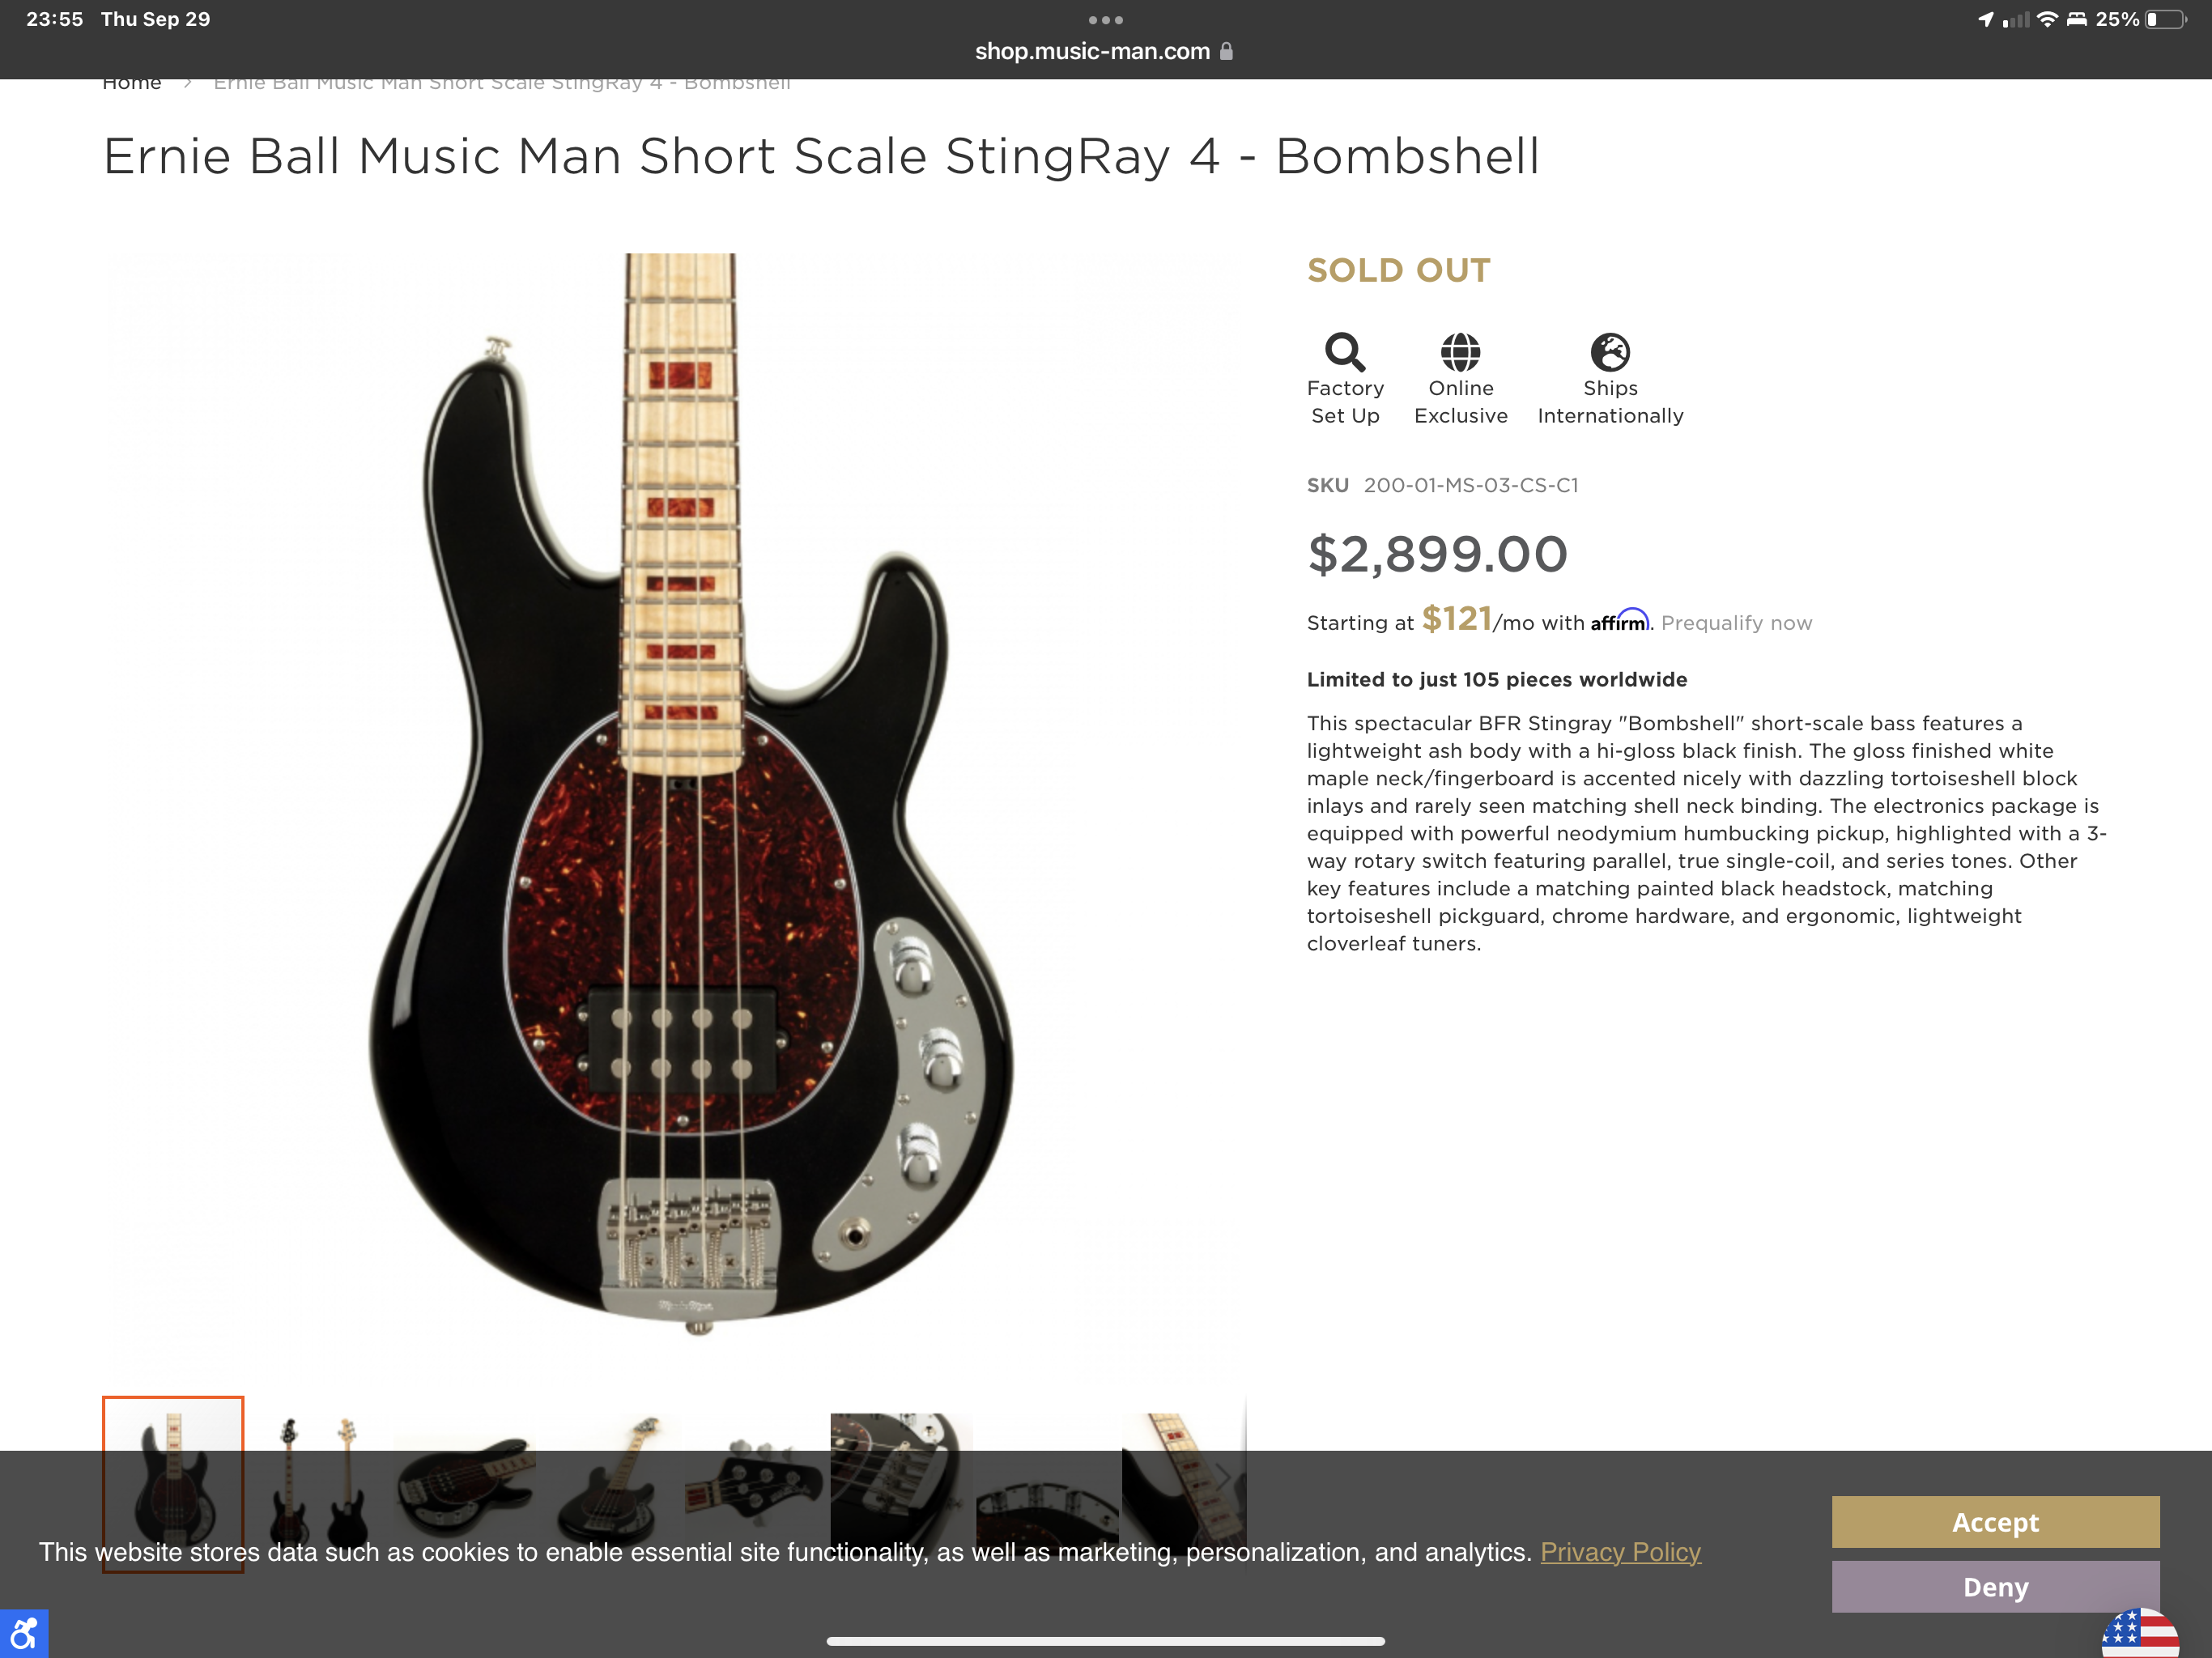Tap the three-dot multitasking menu at top
Viewport: 2212px width, 1658px height.
[x=1105, y=20]
